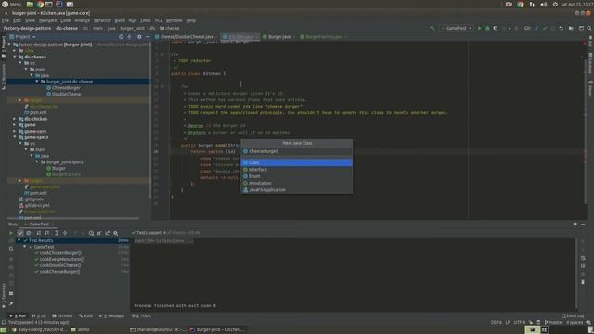Image resolution: width=594 pixels, height=334 pixels.
Task: Open the Project view selector dropdown
Action: [22, 37]
